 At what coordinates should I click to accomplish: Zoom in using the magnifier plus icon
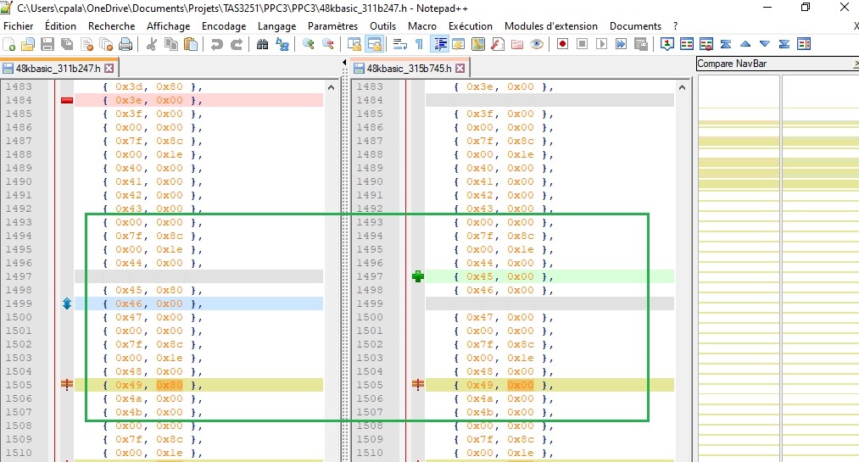point(309,44)
